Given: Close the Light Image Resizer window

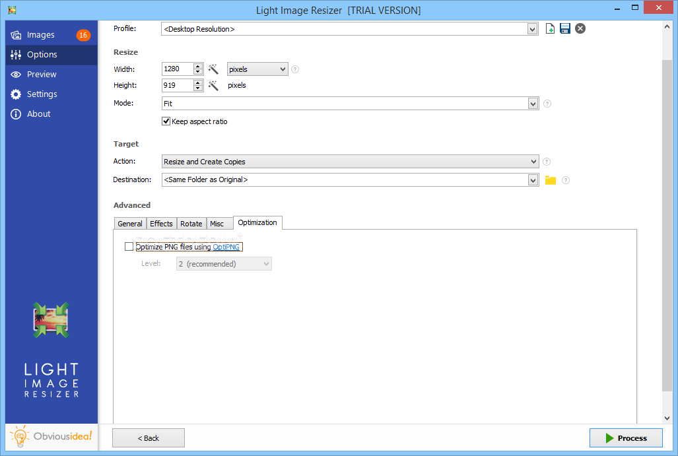Looking at the screenshot, I should coord(659,7).
